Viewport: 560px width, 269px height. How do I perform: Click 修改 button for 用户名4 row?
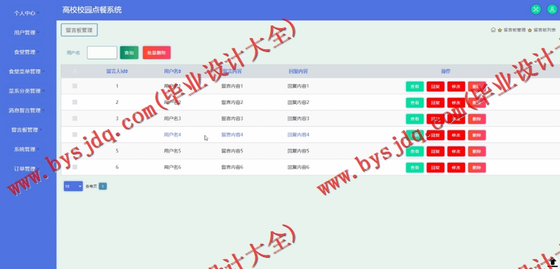click(456, 136)
